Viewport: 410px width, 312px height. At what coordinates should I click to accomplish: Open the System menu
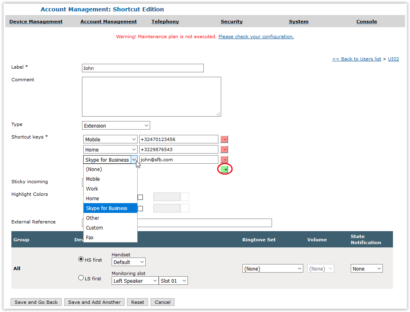[299, 22]
